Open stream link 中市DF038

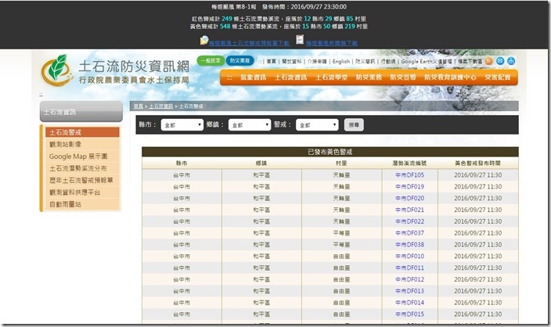(410, 244)
